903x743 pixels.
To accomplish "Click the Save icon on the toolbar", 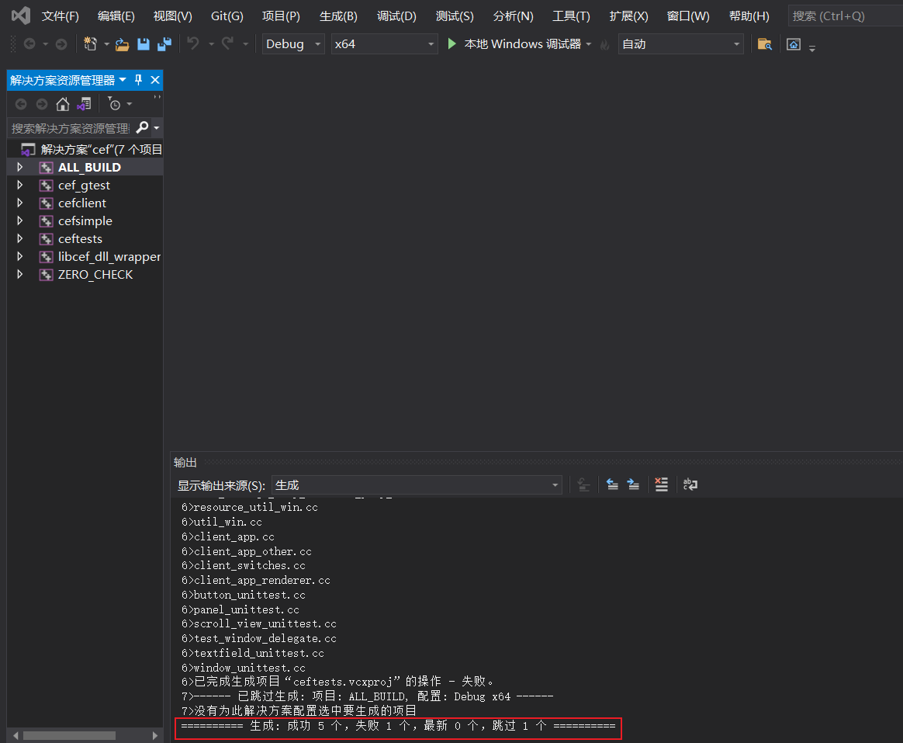I will pos(144,44).
